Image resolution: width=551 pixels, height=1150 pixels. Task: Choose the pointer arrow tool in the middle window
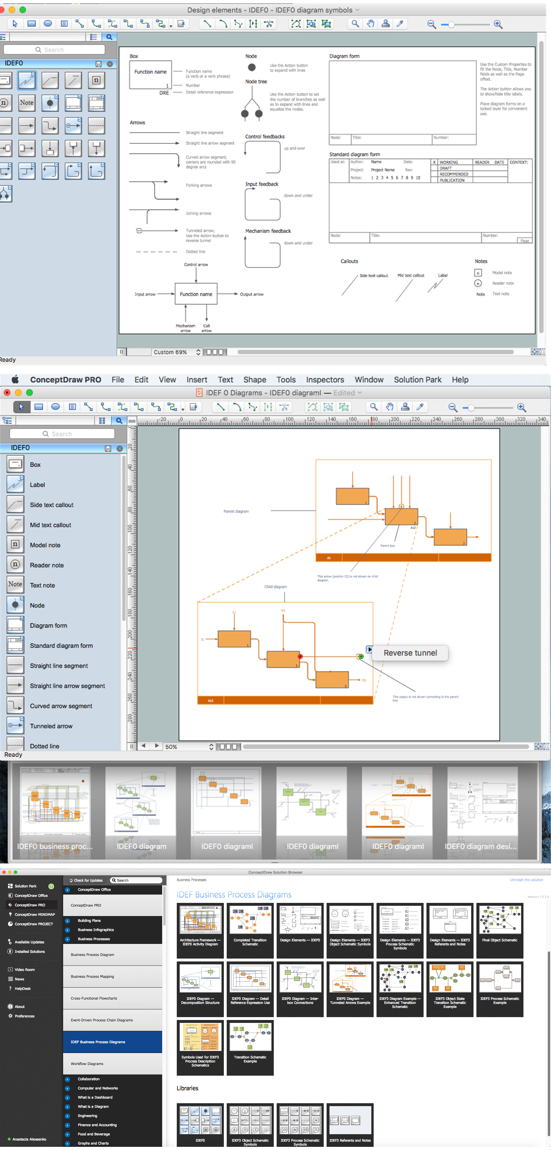tap(21, 407)
